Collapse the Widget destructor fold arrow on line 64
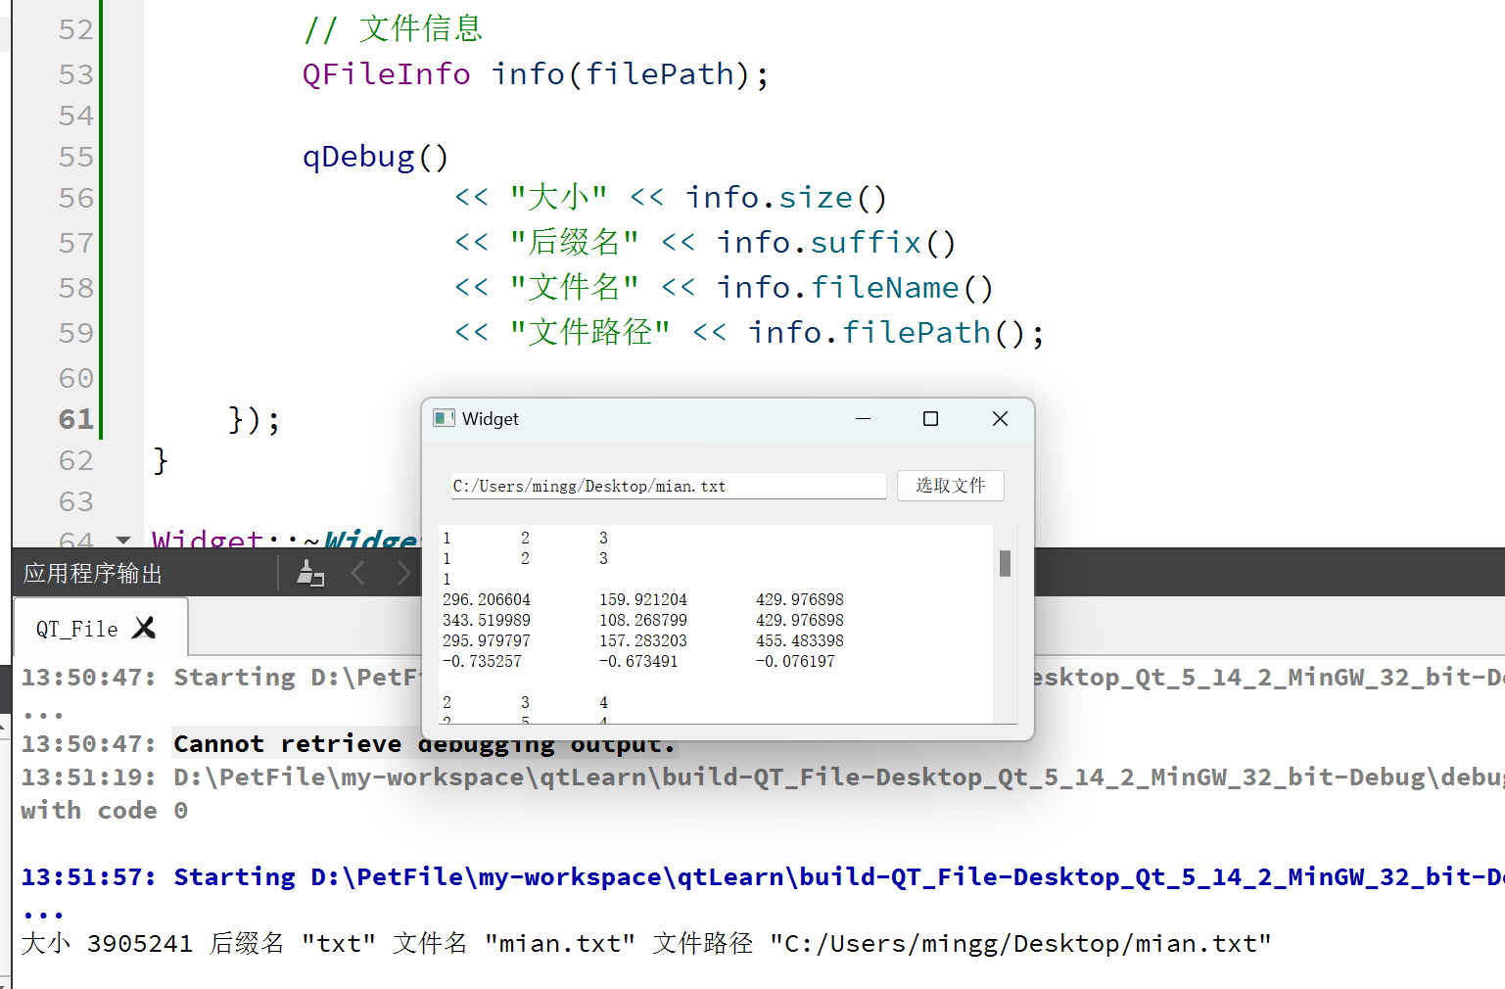 coord(123,540)
